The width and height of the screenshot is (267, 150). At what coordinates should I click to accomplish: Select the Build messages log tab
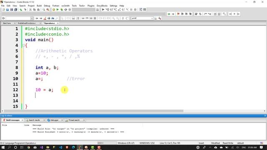coord(13,120)
